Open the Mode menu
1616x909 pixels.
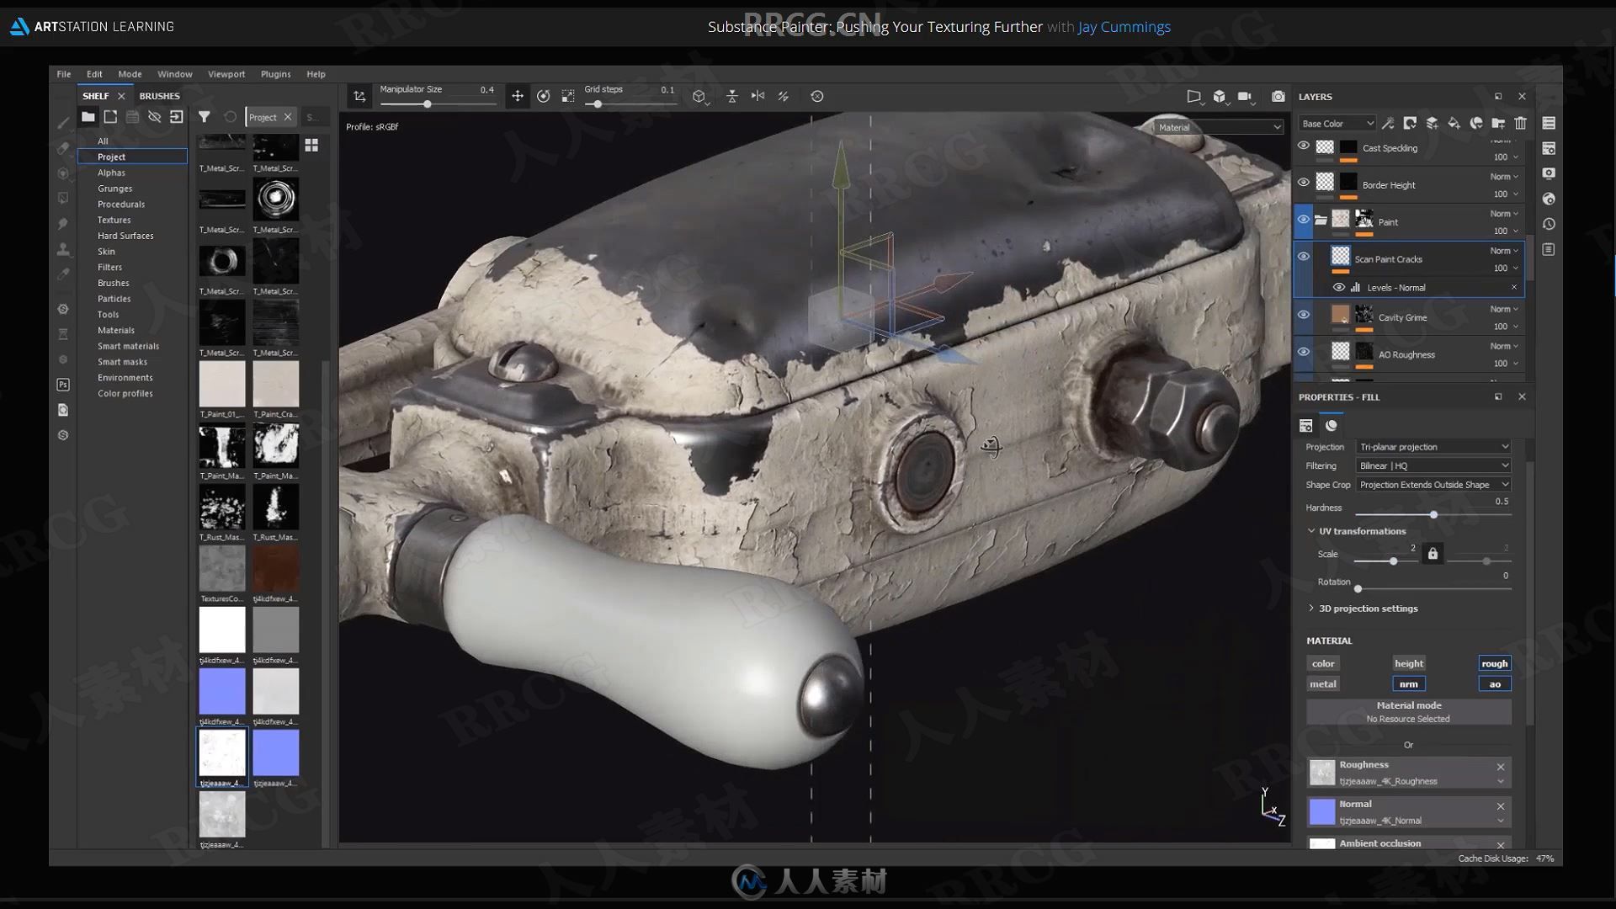coord(130,74)
